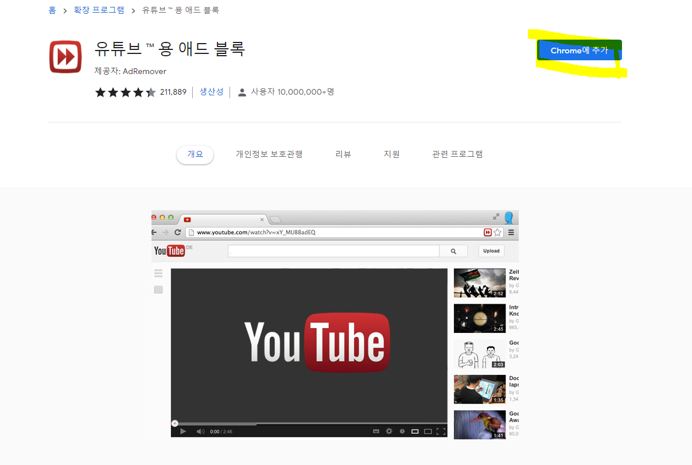Open the 관련 프로그램 tab
Screen dimensions: 692x465
[457, 154]
